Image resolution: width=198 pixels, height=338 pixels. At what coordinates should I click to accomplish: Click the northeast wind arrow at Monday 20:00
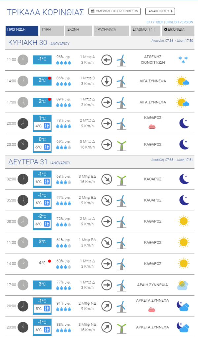107,306
